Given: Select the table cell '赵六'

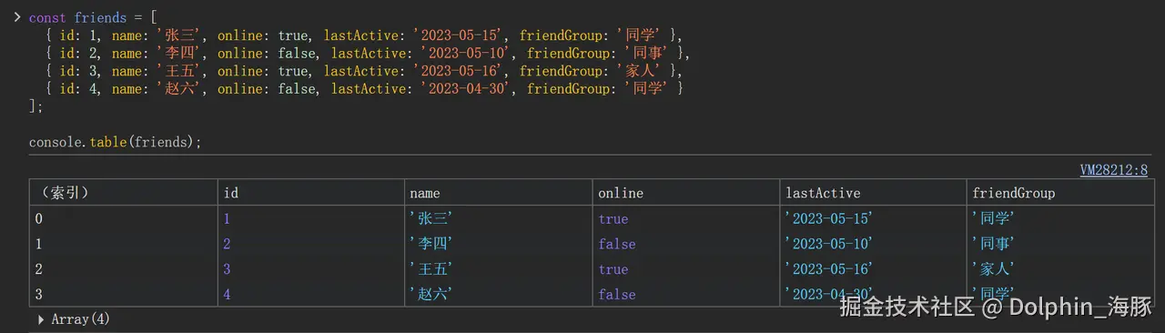Looking at the screenshot, I should pyautogui.click(x=498, y=295).
